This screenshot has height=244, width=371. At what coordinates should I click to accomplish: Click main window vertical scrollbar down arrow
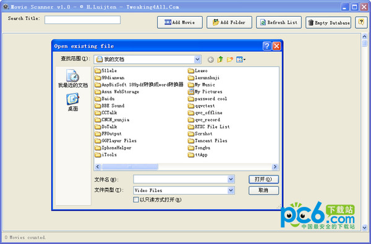[x=364, y=227]
